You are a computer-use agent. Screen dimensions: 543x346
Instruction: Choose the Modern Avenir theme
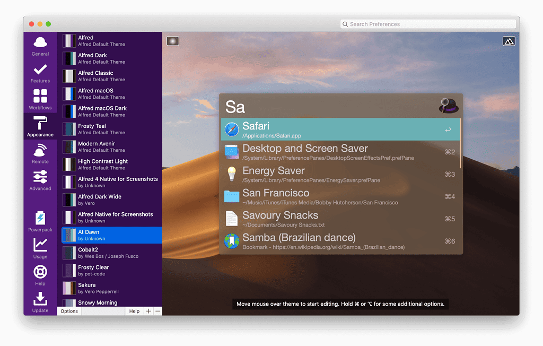112,147
